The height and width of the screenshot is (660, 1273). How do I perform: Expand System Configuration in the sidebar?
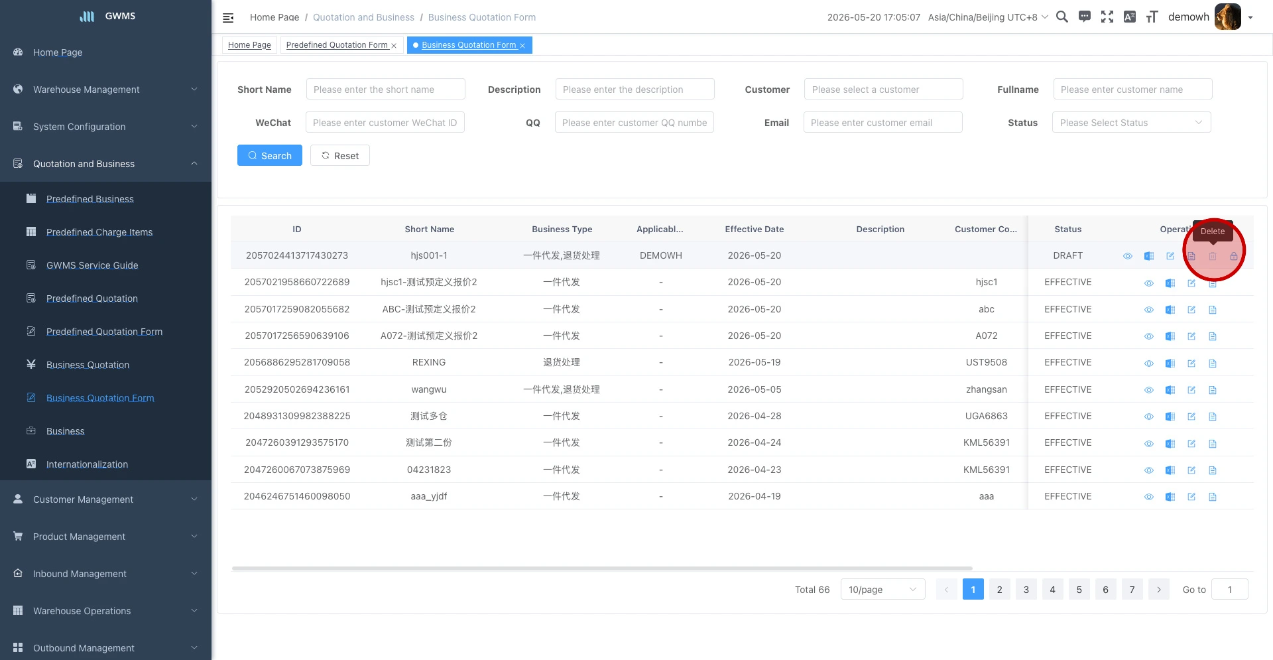click(x=106, y=127)
